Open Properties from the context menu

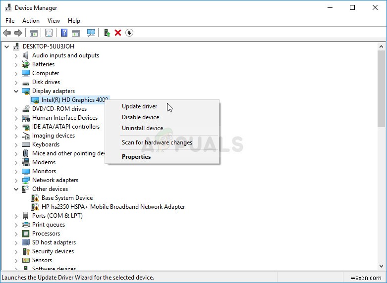point(162,156)
